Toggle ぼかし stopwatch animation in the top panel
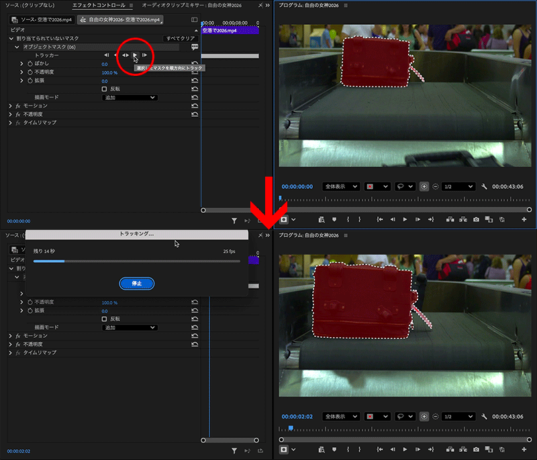Image resolution: width=537 pixels, height=460 pixels. [30, 64]
